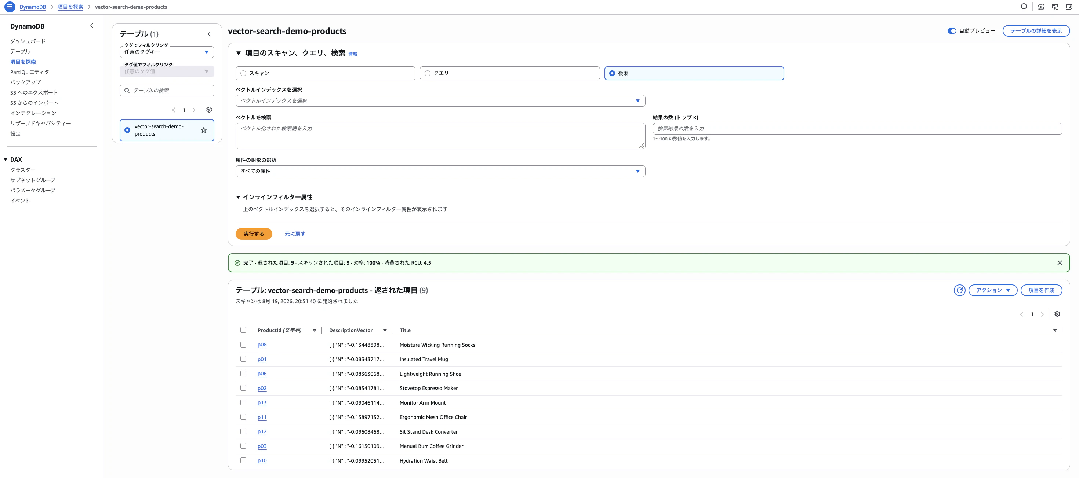Open results table settings gear
Screen dimensions: 1079x478
click(1057, 314)
